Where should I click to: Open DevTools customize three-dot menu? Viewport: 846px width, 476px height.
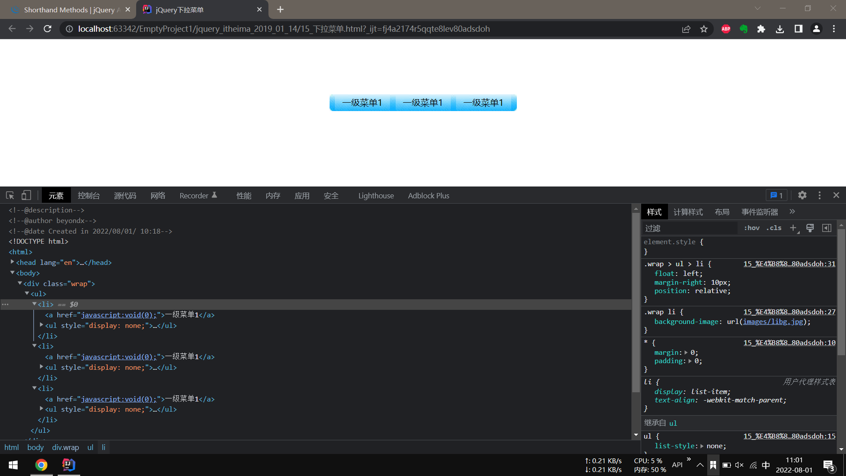(x=820, y=195)
